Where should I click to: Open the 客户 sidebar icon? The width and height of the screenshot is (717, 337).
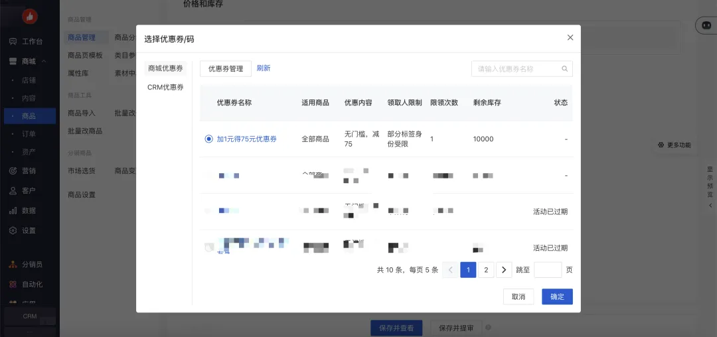[x=13, y=190]
